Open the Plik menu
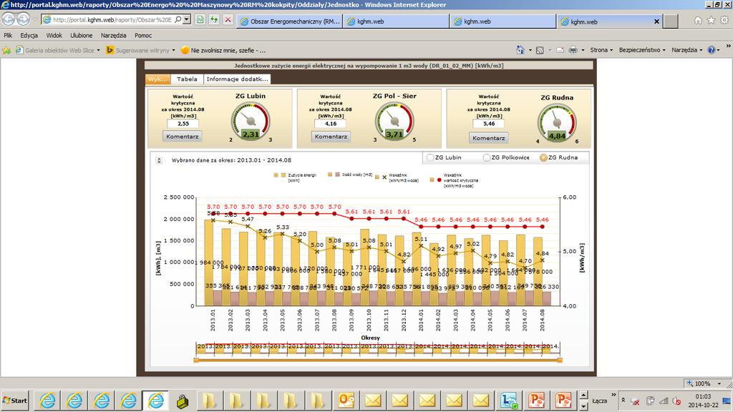The image size is (733, 412). click(8, 36)
